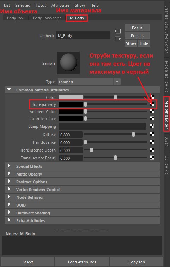This screenshot has height=267, width=170.
Task: Click the Color attribute map checker icon
Action: [152, 97]
